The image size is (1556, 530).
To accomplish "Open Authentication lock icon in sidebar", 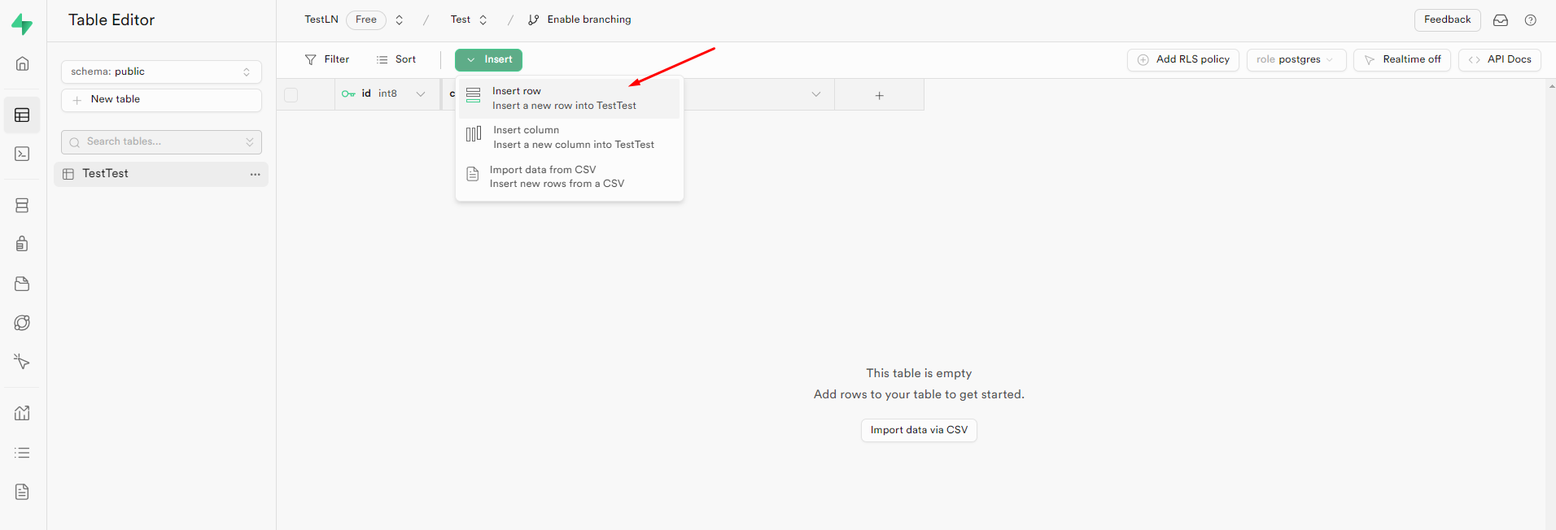I will click(22, 244).
